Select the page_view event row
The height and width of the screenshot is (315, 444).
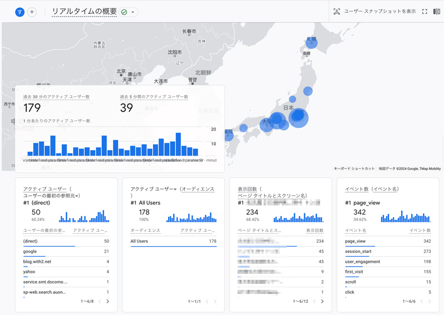click(x=388, y=241)
